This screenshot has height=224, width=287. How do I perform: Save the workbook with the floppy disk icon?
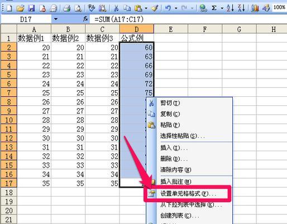(x=31, y=8)
